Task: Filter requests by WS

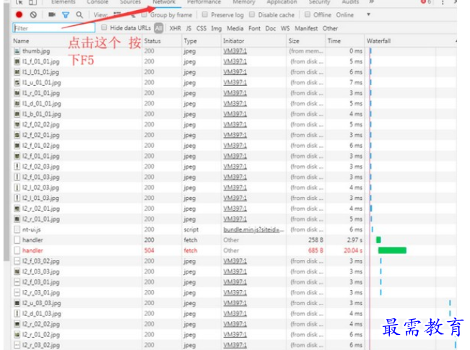Action: click(x=285, y=28)
